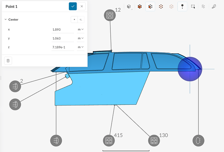Edit the y coordinate field 1.063
This screenshot has width=224, height=152.
point(63,38)
